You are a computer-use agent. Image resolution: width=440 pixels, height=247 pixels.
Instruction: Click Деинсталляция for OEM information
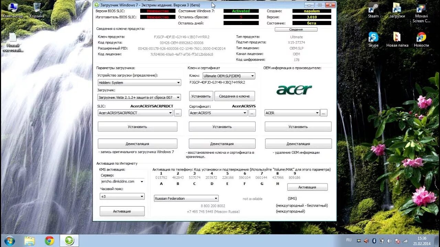[298, 144]
